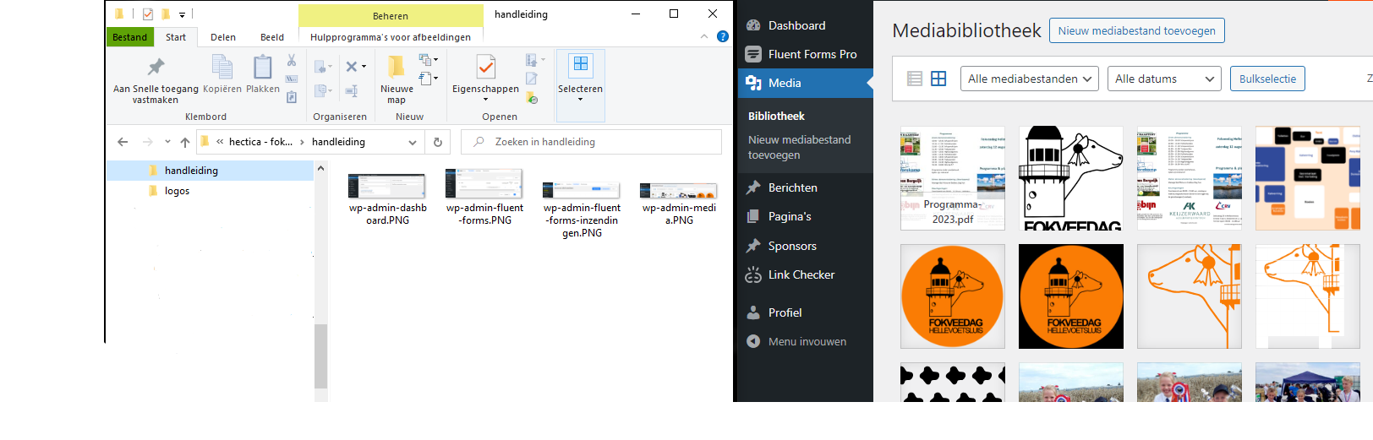Click the Edit icon in Openen group
The height and width of the screenshot is (440, 1373).
click(x=532, y=79)
